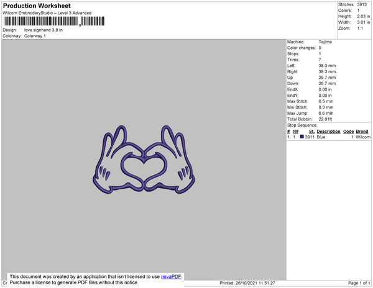The image size is (373, 288).
Task: Click the blue thread color swatch
Action: (302, 137)
